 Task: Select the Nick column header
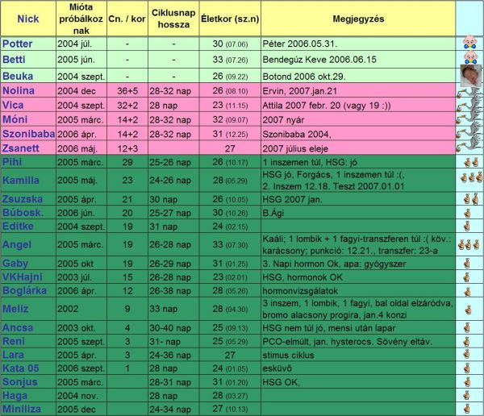(x=27, y=17)
